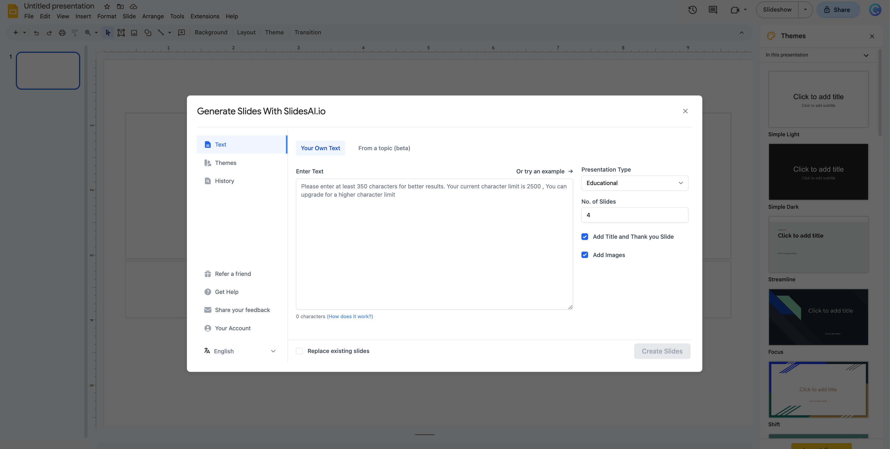Click the Refer a friend icon

pos(207,274)
